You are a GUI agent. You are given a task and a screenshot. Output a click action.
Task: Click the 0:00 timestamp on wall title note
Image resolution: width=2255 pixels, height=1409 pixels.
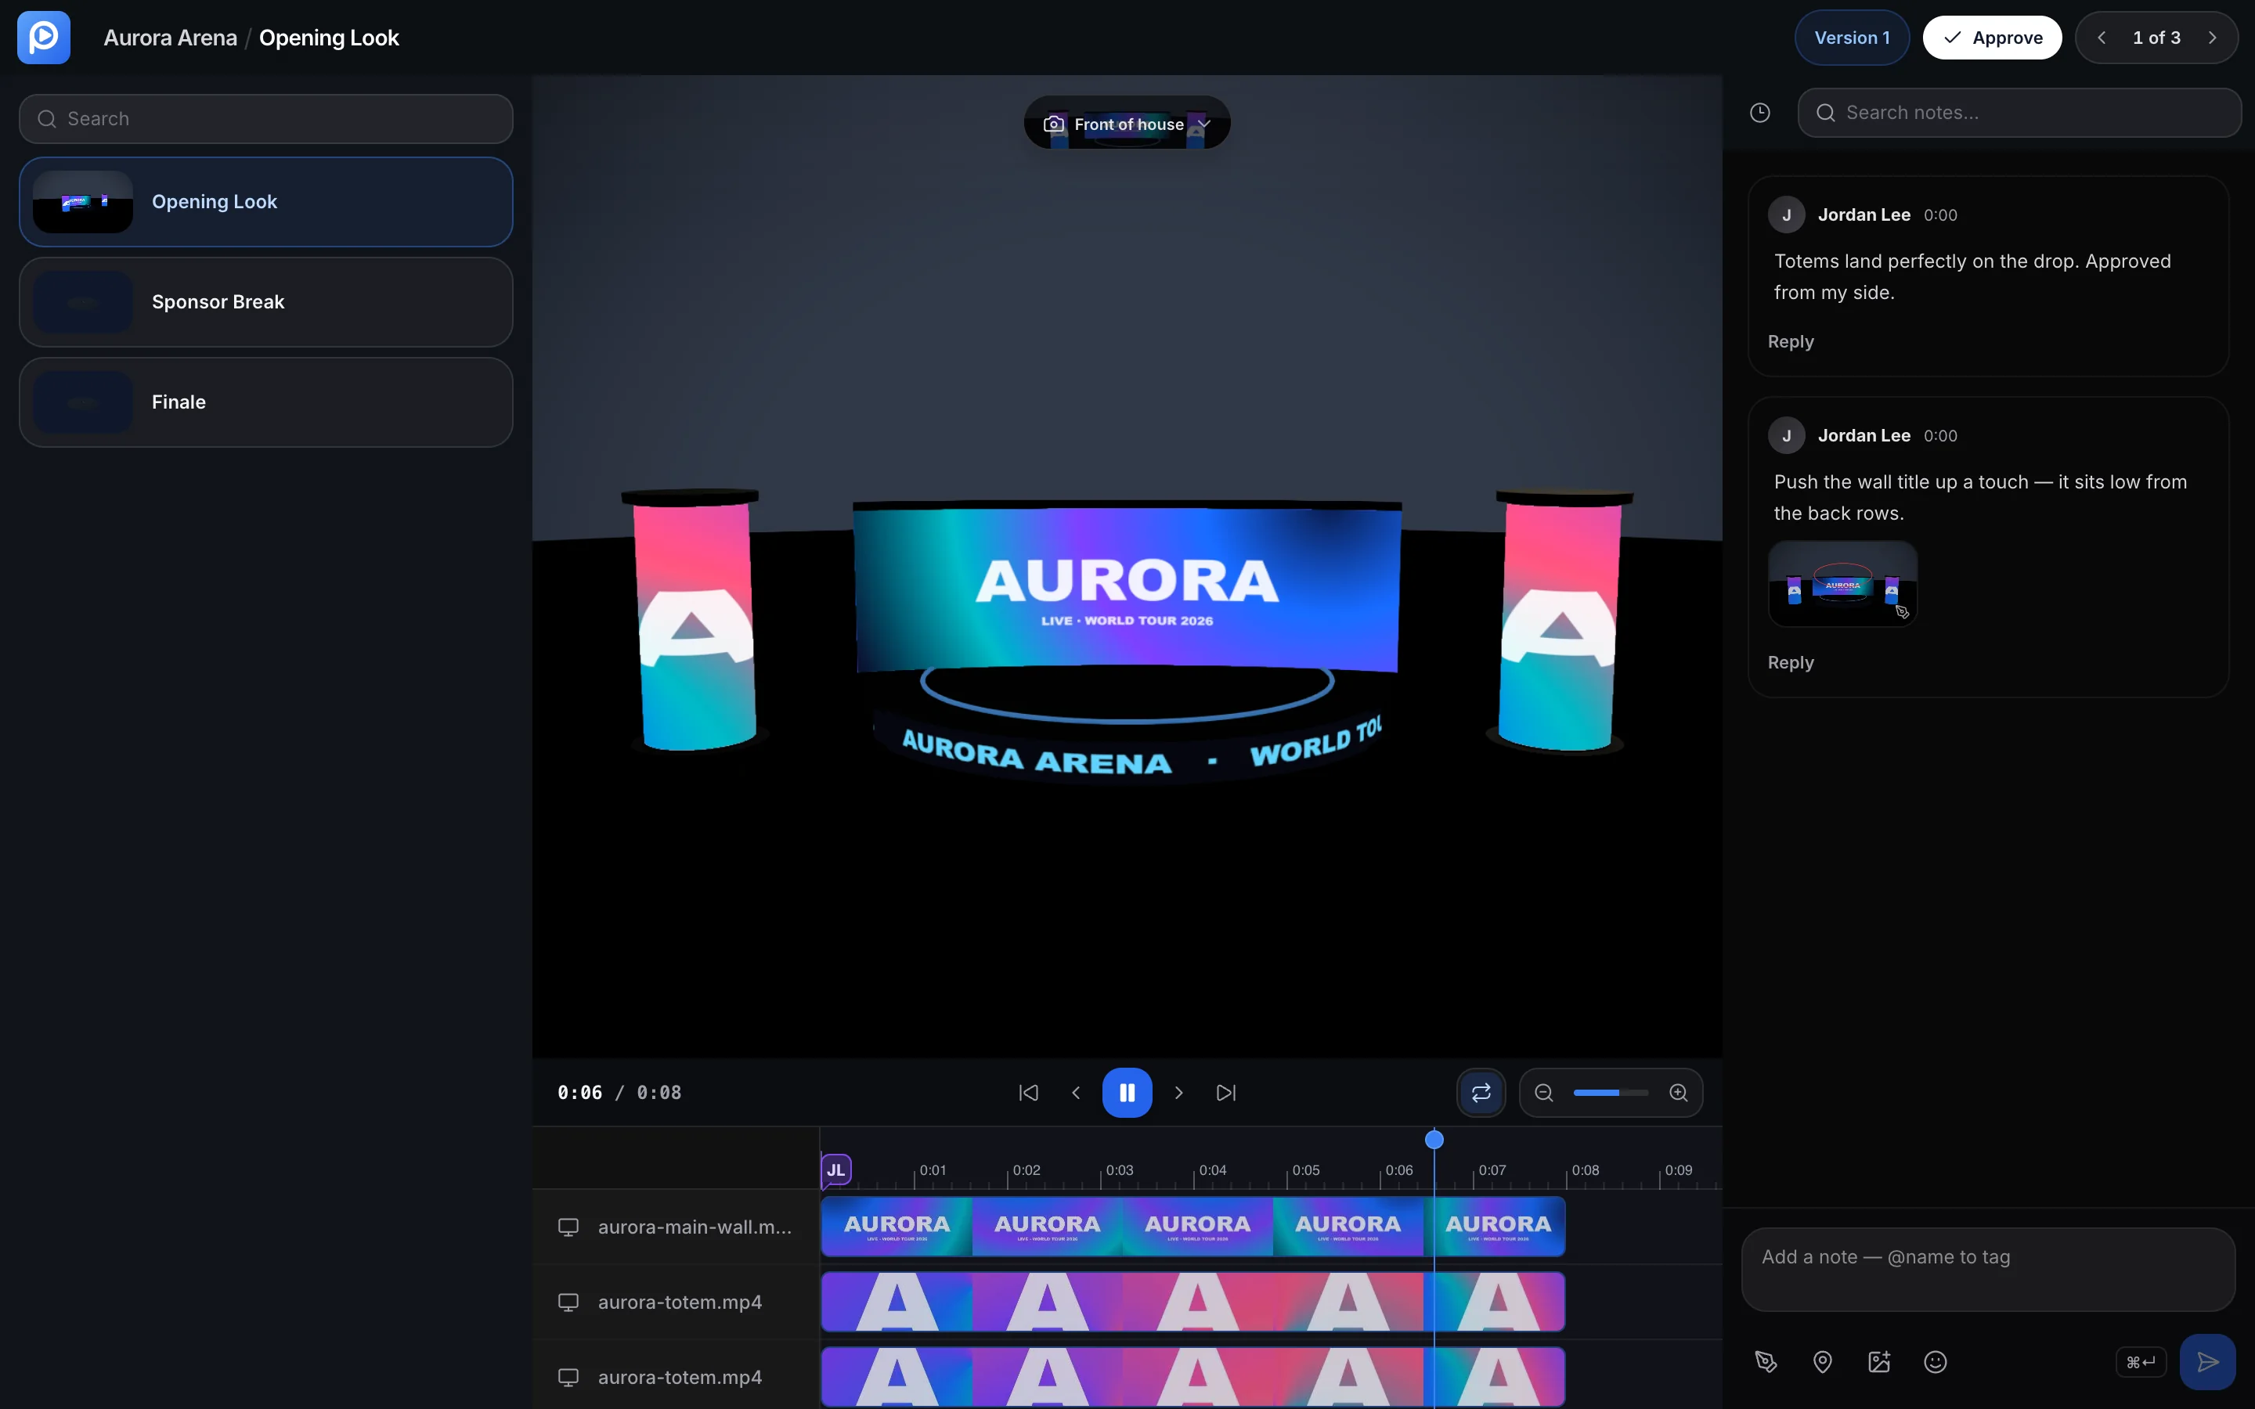[1940, 435]
